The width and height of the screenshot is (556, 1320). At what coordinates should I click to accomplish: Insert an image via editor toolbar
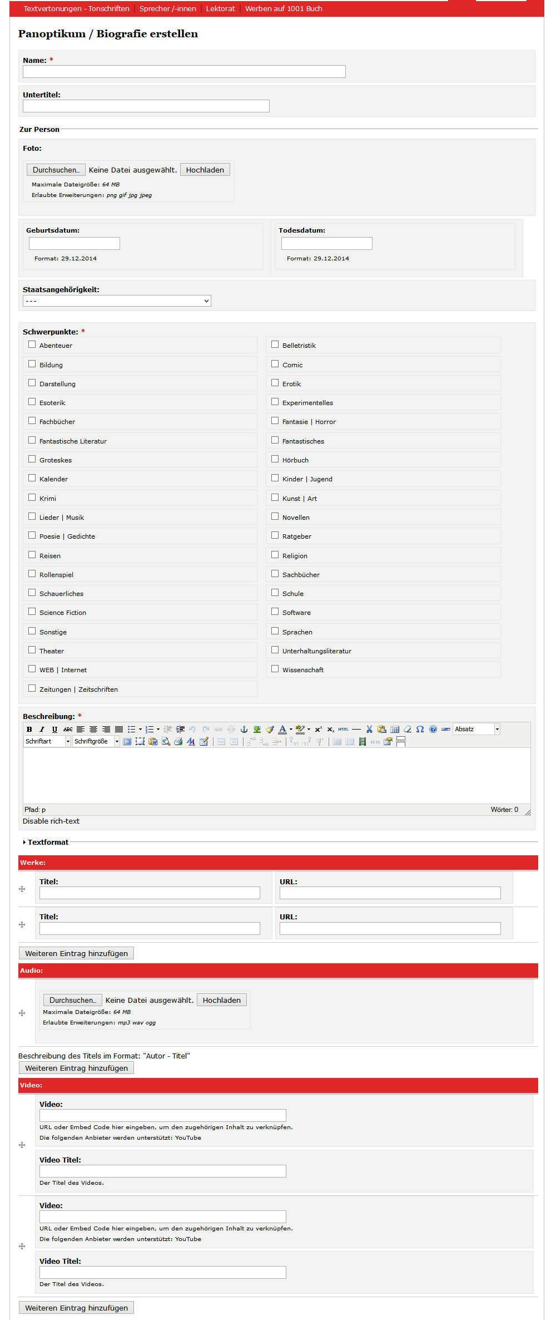[x=257, y=729]
